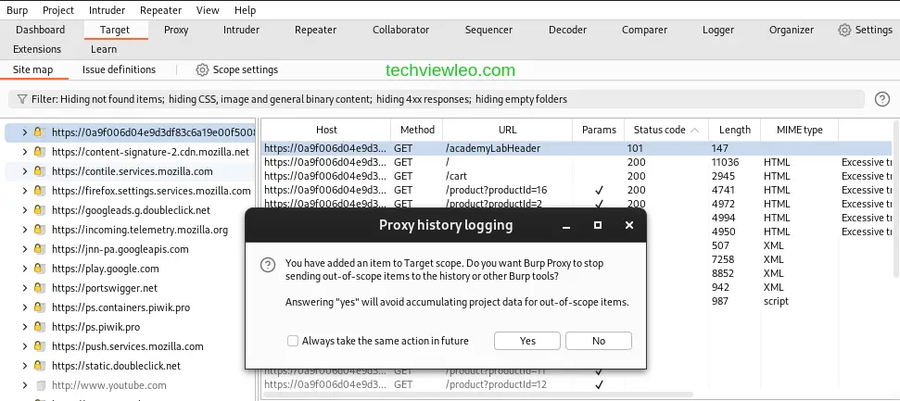Select push.services.mozilla.com in site map

pyautogui.click(x=127, y=346)
